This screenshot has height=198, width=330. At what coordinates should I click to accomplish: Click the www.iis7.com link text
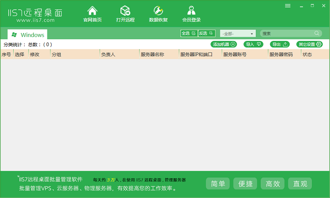pyautogui.click(x=35, y=20)
